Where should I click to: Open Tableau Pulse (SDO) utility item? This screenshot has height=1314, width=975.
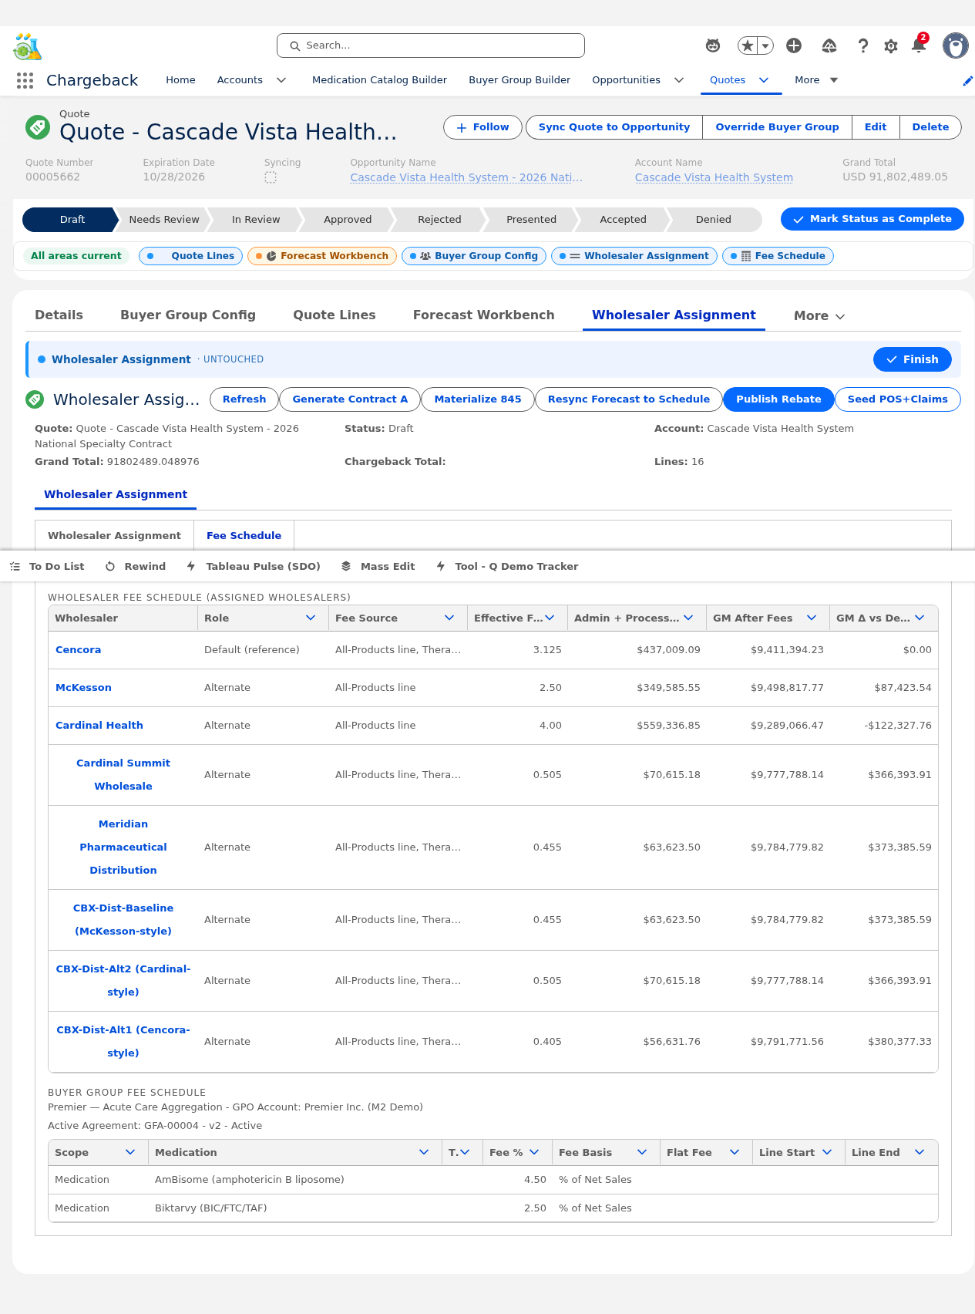pos(254,567)
